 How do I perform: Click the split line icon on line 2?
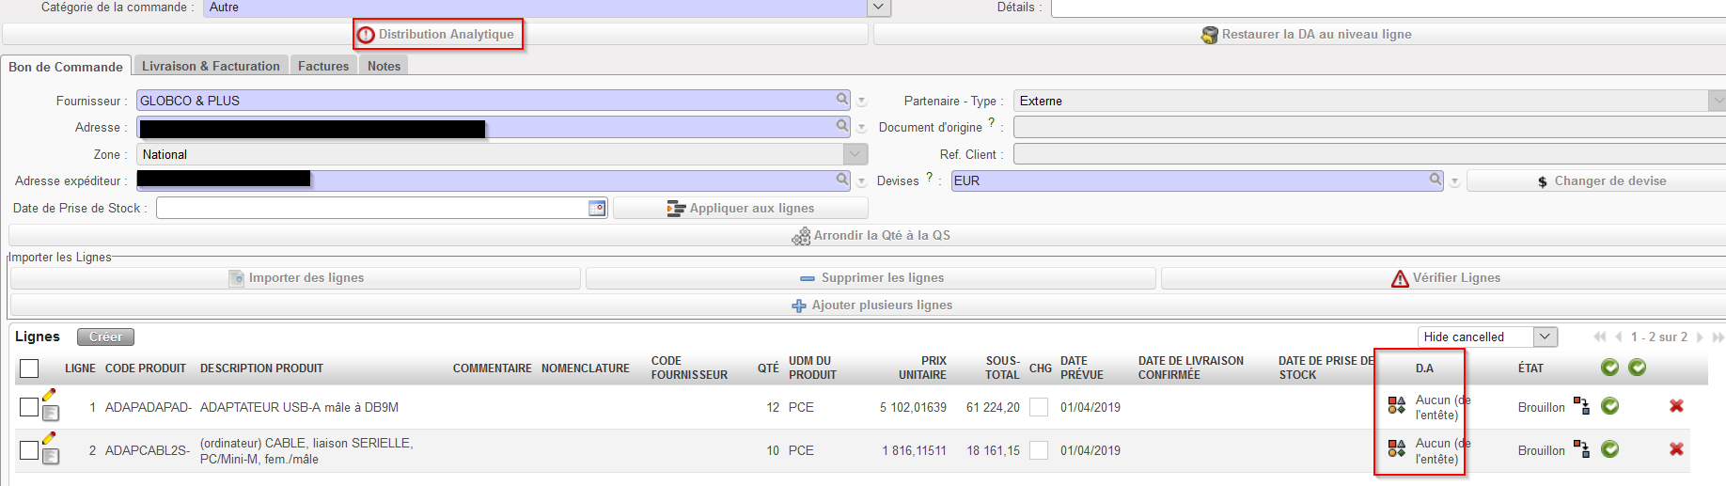click(1581, 449)
